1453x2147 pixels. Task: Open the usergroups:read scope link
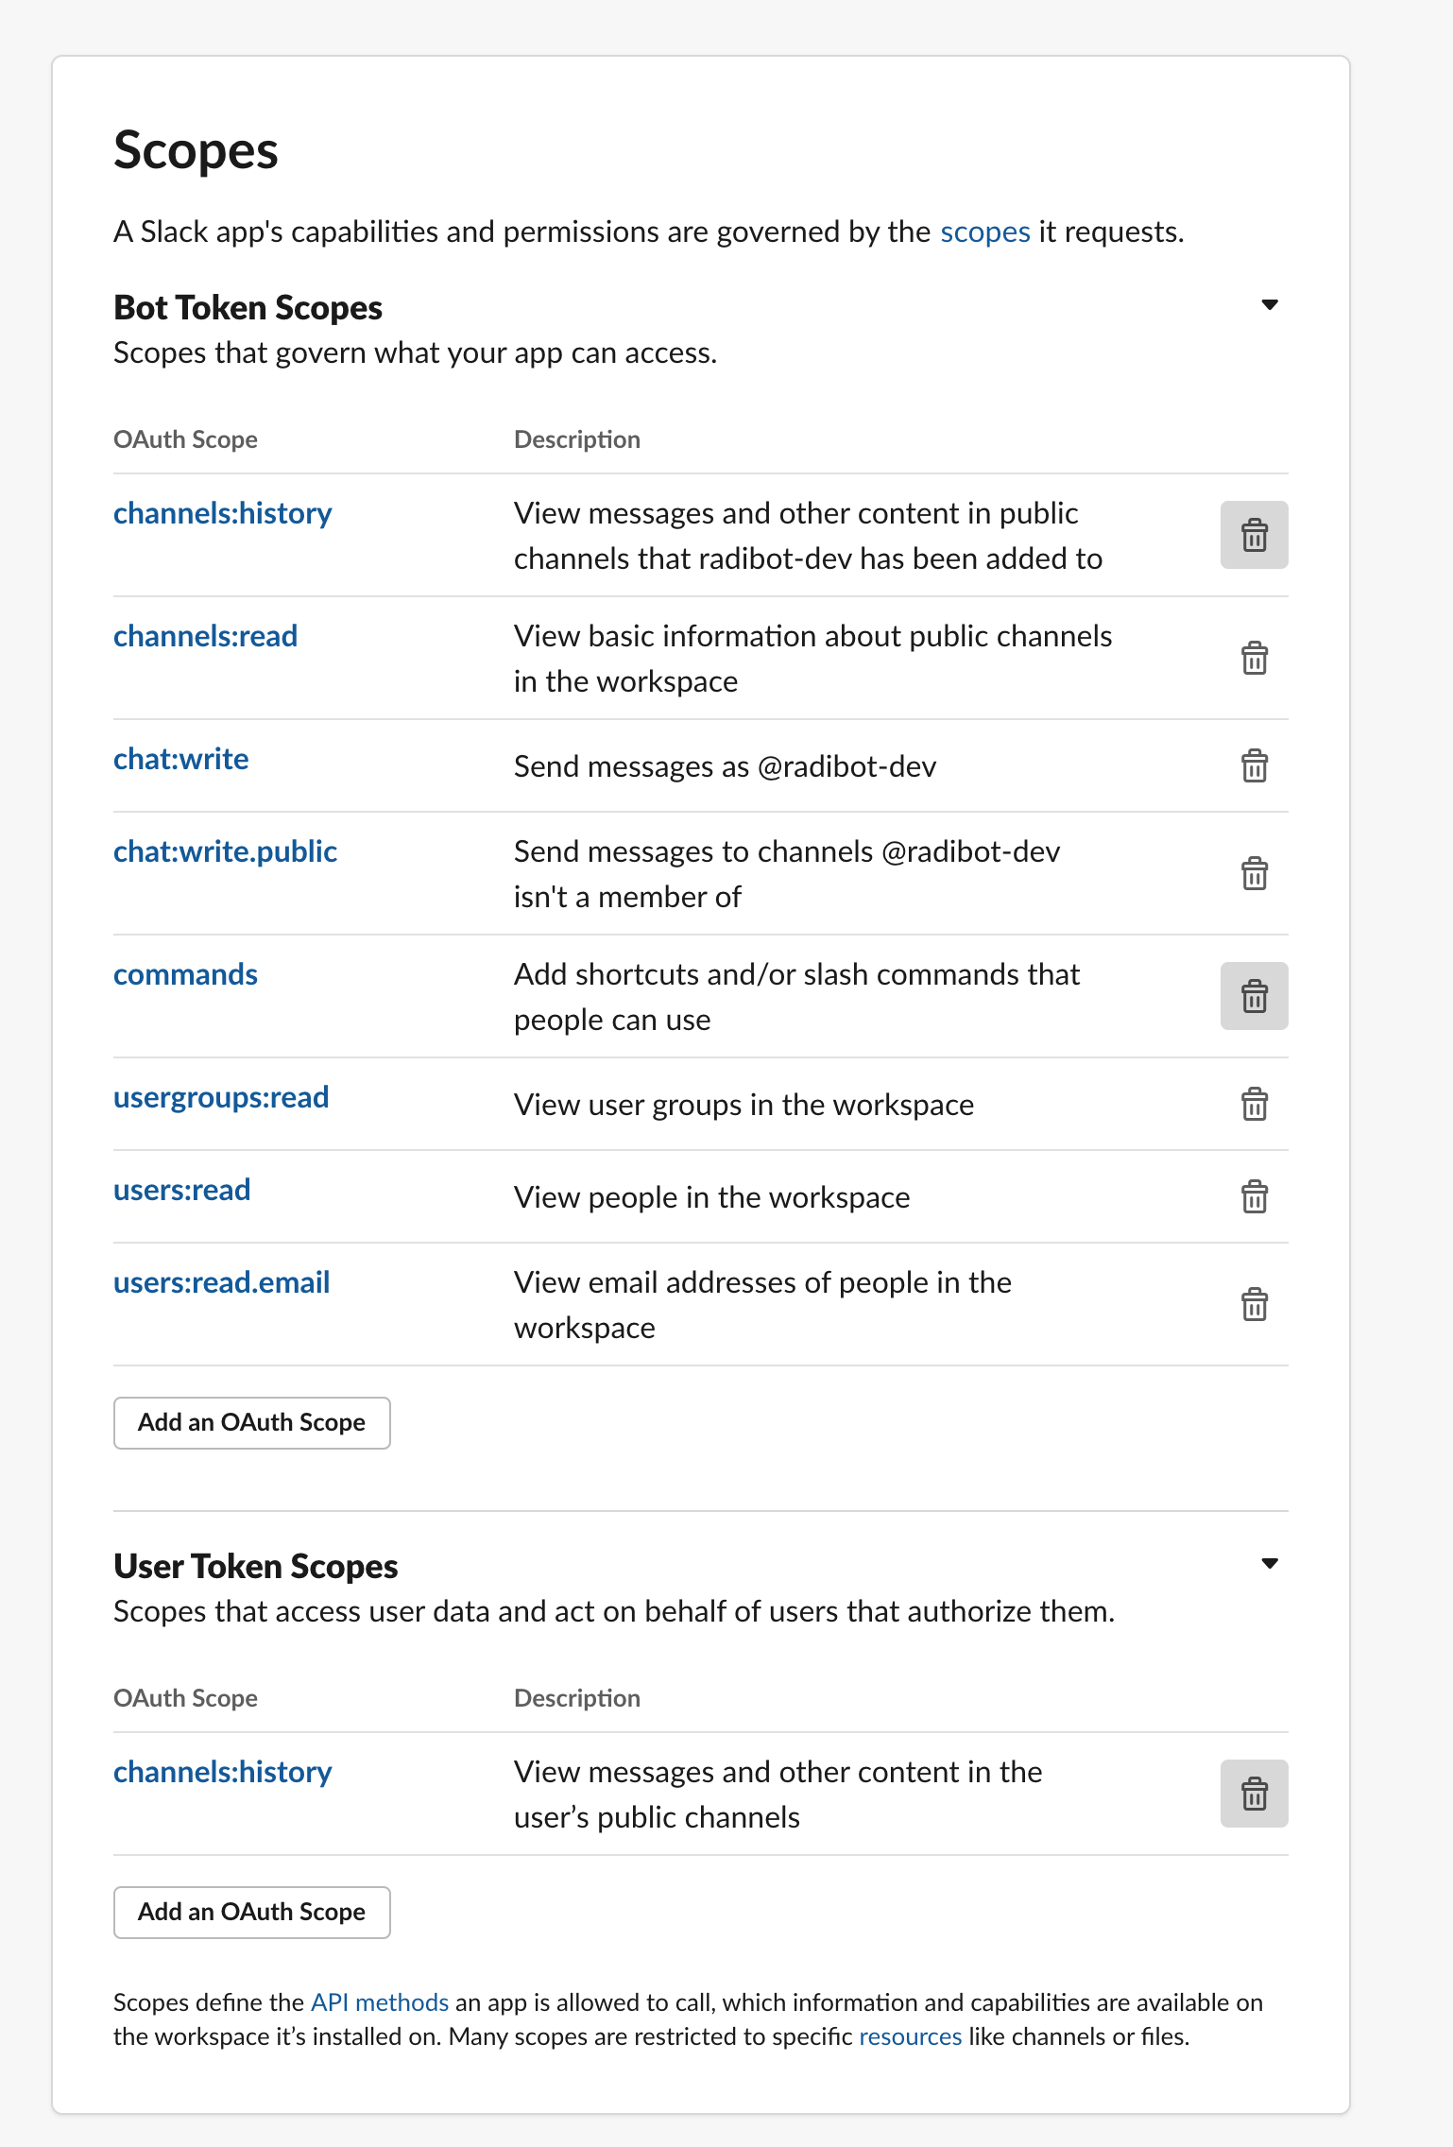[x=221, y=1097]
